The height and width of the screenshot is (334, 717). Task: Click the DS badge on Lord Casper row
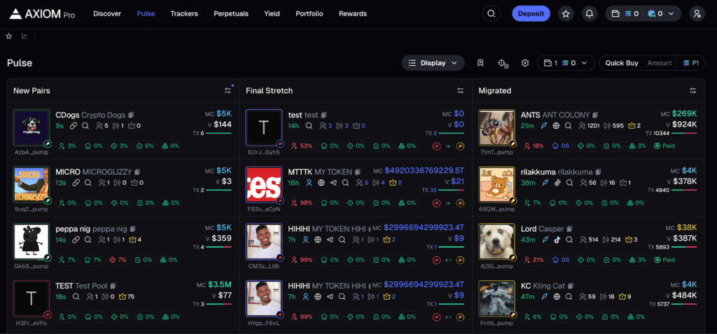(561, 260)
